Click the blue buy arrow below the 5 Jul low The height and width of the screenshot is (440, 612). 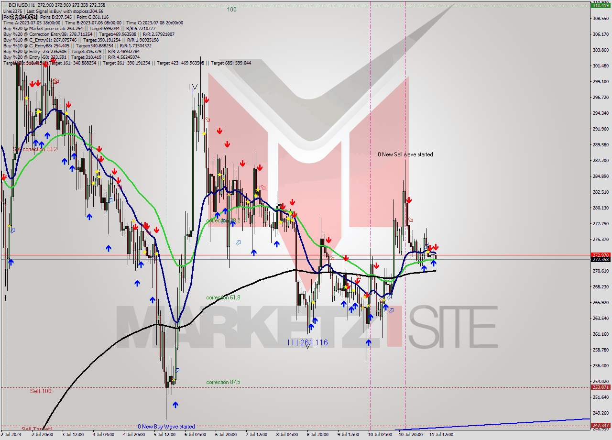click(x=175, y=405)
